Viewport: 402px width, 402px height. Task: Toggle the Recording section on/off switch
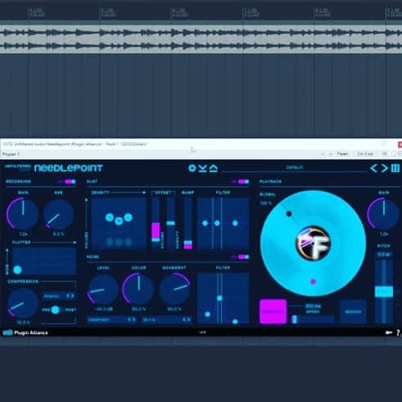(x=70, y=182)
